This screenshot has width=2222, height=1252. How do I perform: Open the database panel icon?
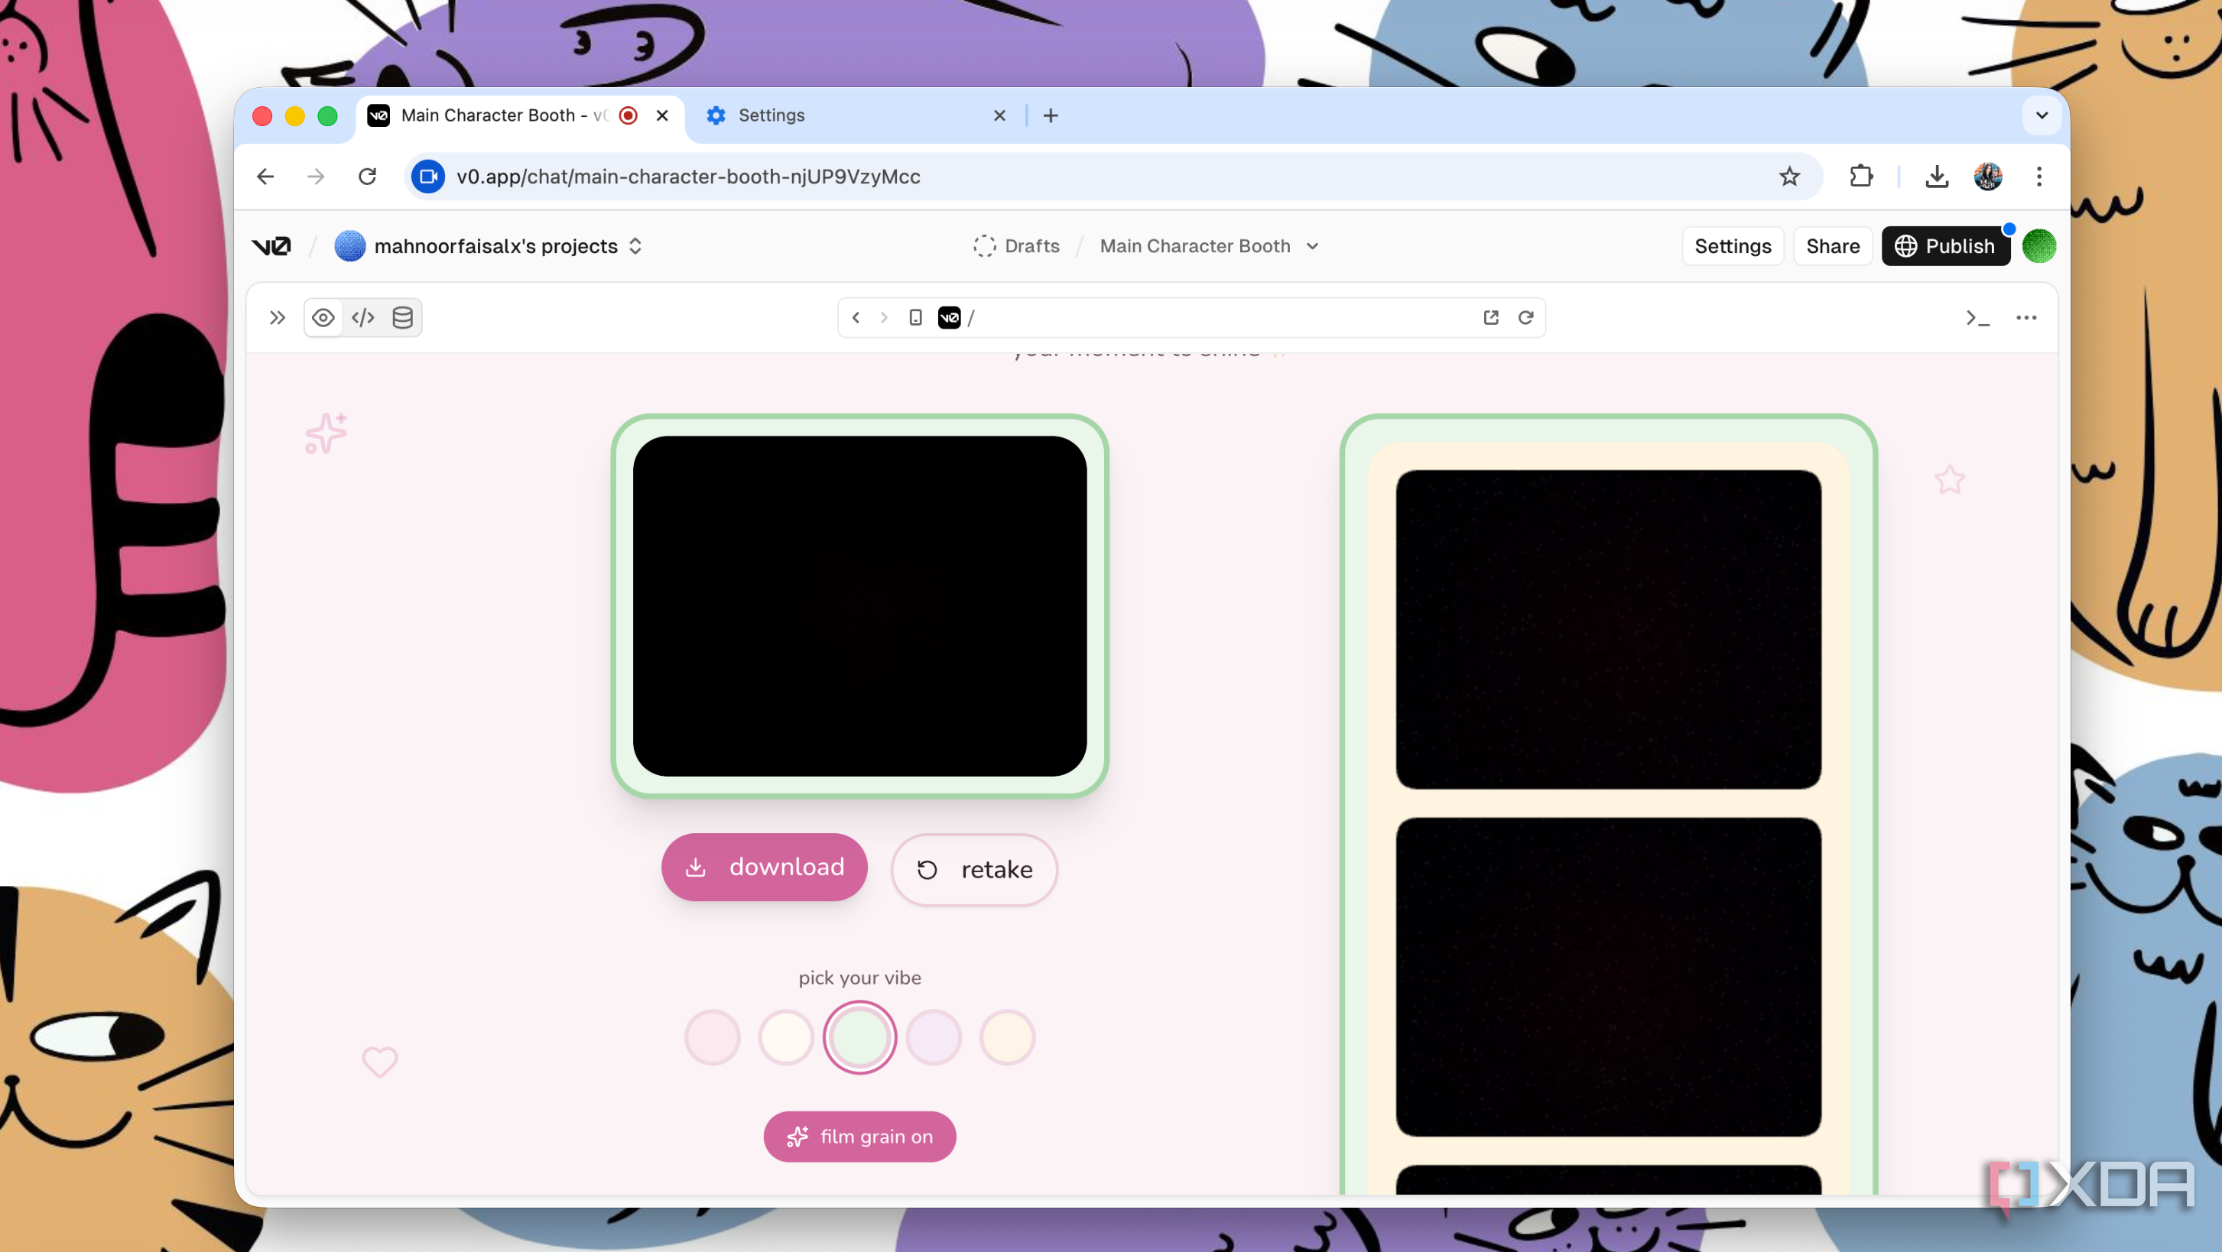(x=403, y=318)
